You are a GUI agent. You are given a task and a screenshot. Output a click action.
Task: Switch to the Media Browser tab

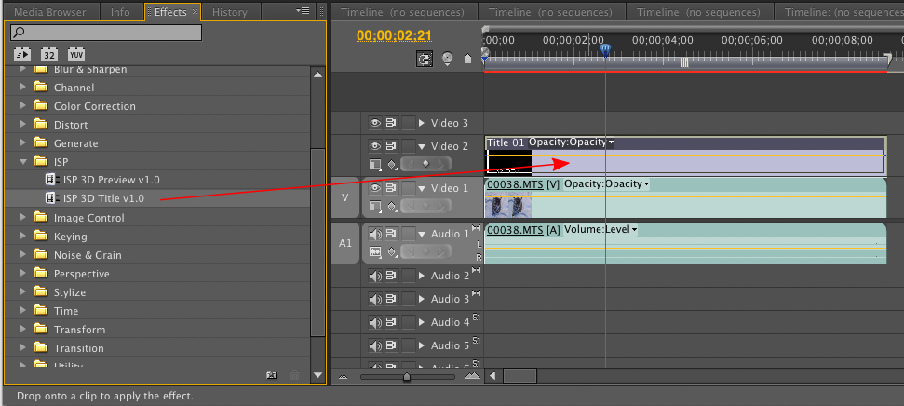pos(49,11)
